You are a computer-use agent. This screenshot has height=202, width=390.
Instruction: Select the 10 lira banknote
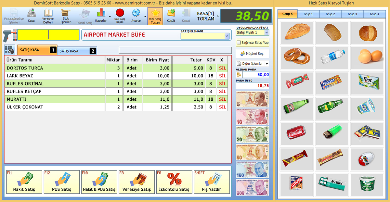[253, 117]
